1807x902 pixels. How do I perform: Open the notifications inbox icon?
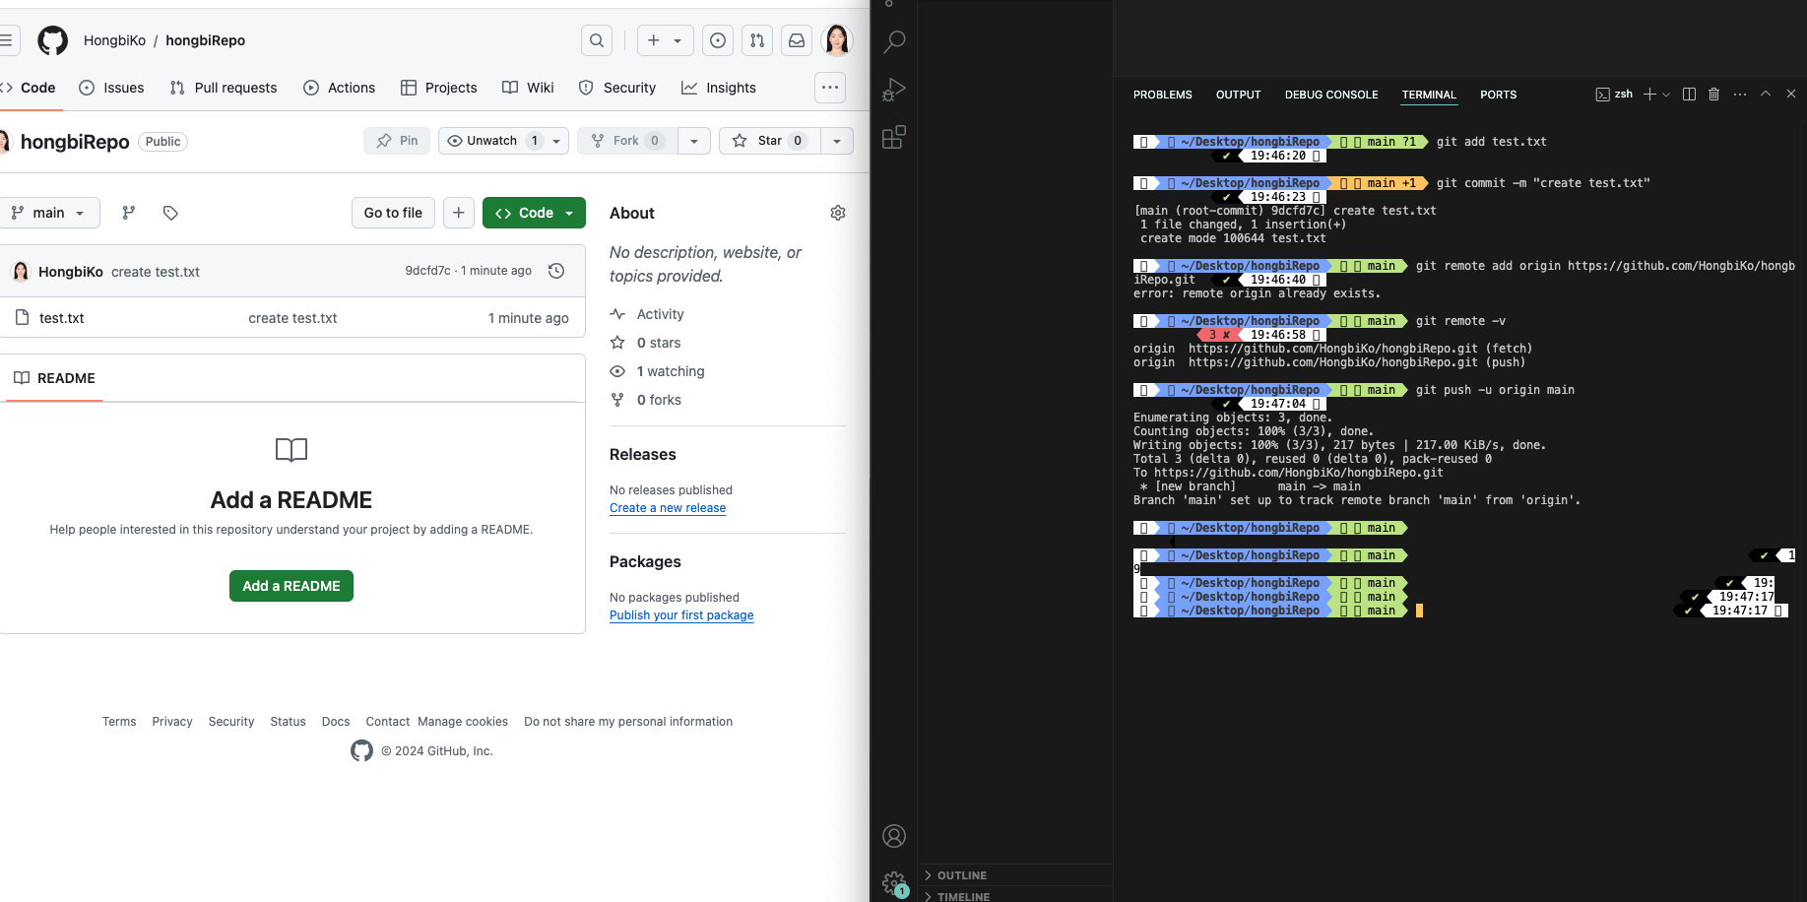[797, 40]
